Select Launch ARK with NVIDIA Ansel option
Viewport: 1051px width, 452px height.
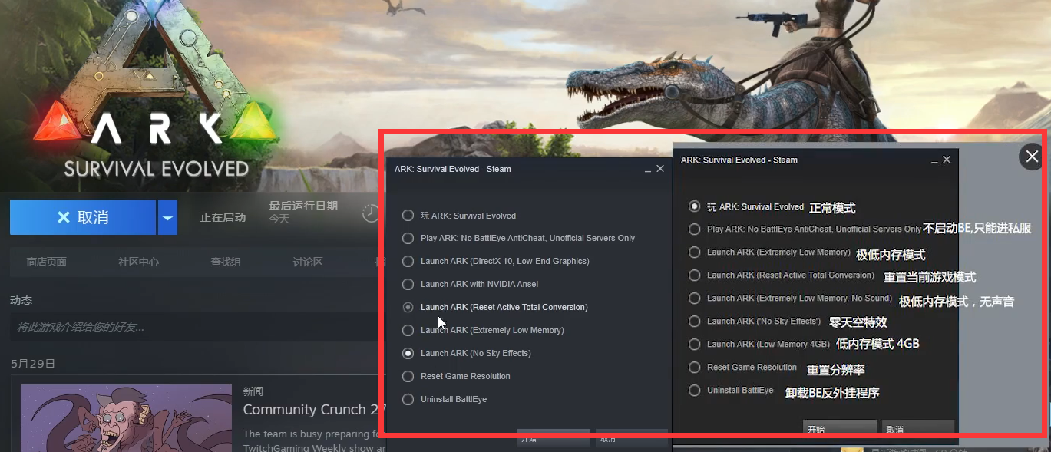(408, 284)
